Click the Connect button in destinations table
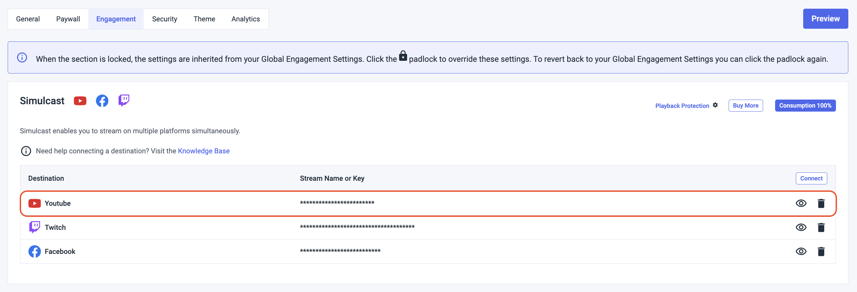This screenshot has width=857, height=292. pyautogui.click(x=811, y=178)
